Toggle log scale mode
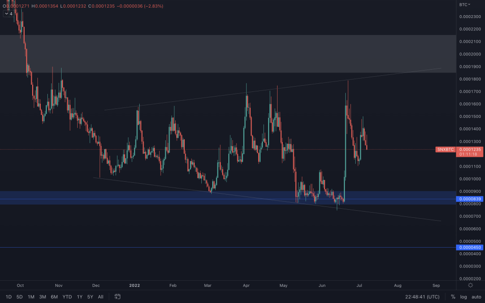The image size is (485, 303). pyautogui.click(x=463, y=297)
